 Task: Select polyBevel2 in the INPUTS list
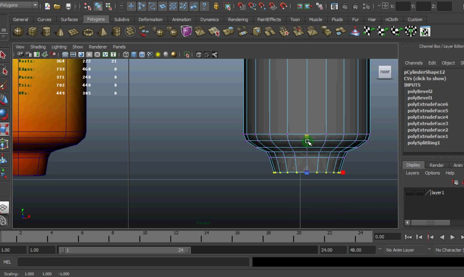[420, 91]
